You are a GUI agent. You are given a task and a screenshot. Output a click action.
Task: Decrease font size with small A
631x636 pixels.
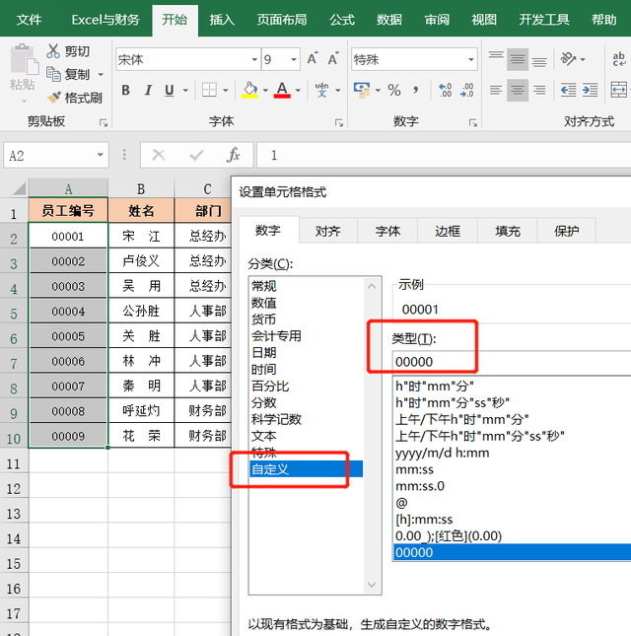(333, 59)
